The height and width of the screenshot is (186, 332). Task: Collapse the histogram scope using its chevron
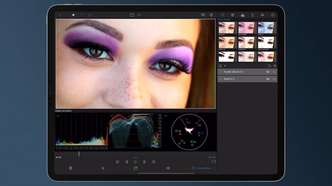(58, 116)
